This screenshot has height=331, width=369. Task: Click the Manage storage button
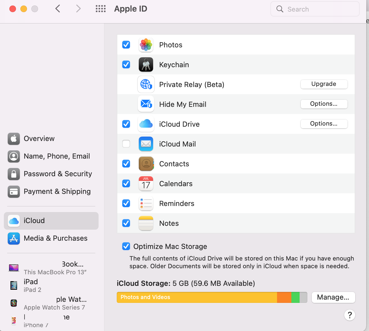333,297
